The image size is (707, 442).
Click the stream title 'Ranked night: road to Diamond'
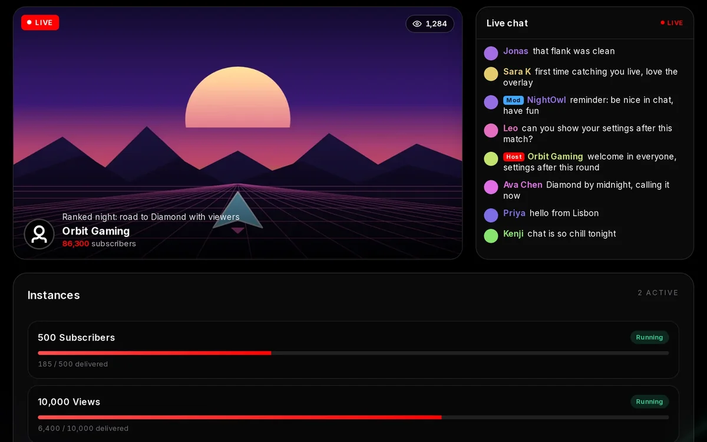tap(151, 217)
